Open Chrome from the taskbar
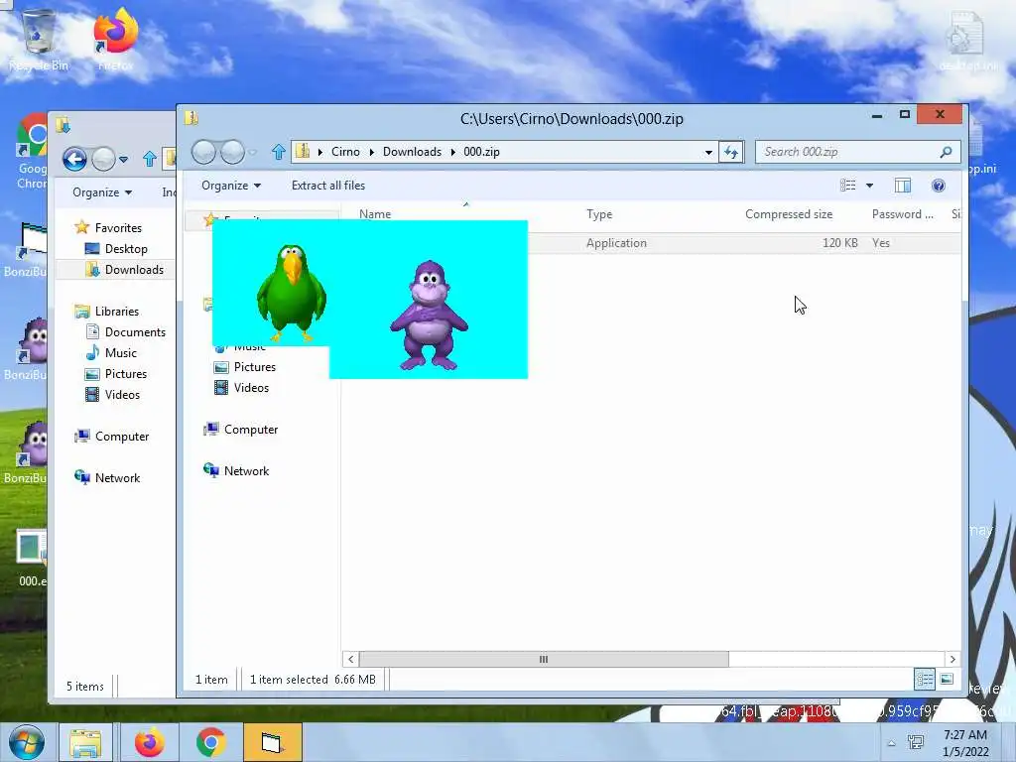Screen dimensions: 1016x762 [x=210, y=742]
